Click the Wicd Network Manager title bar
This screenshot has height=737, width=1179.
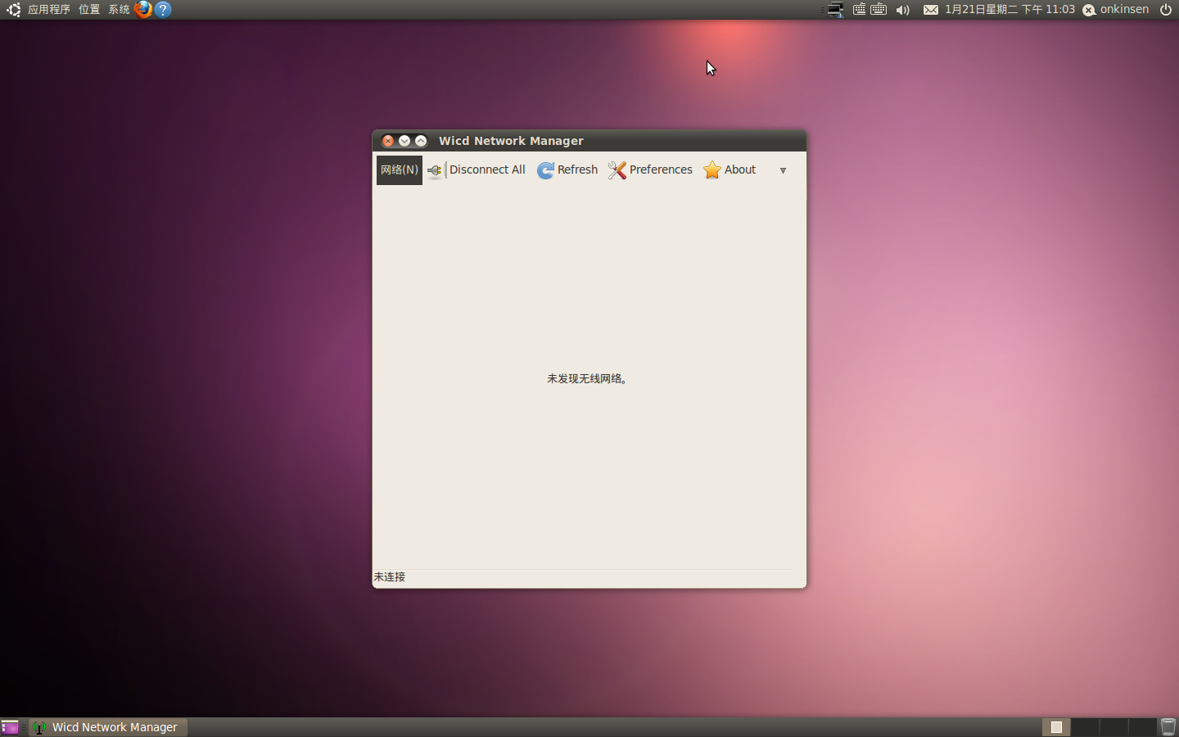coord(589,141)
